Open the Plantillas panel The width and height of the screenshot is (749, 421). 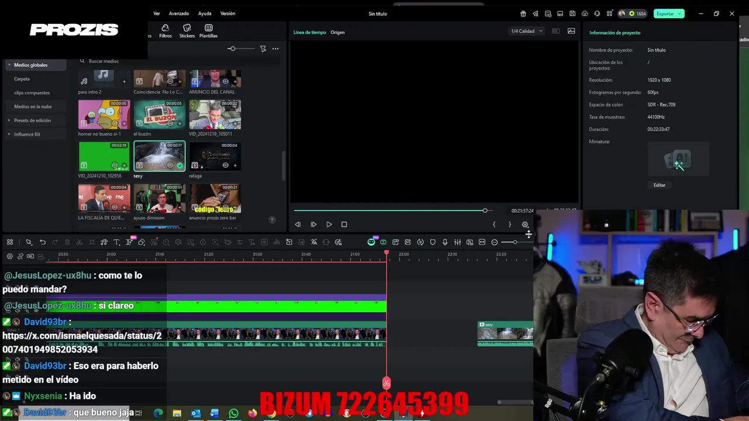click(208, 31)
